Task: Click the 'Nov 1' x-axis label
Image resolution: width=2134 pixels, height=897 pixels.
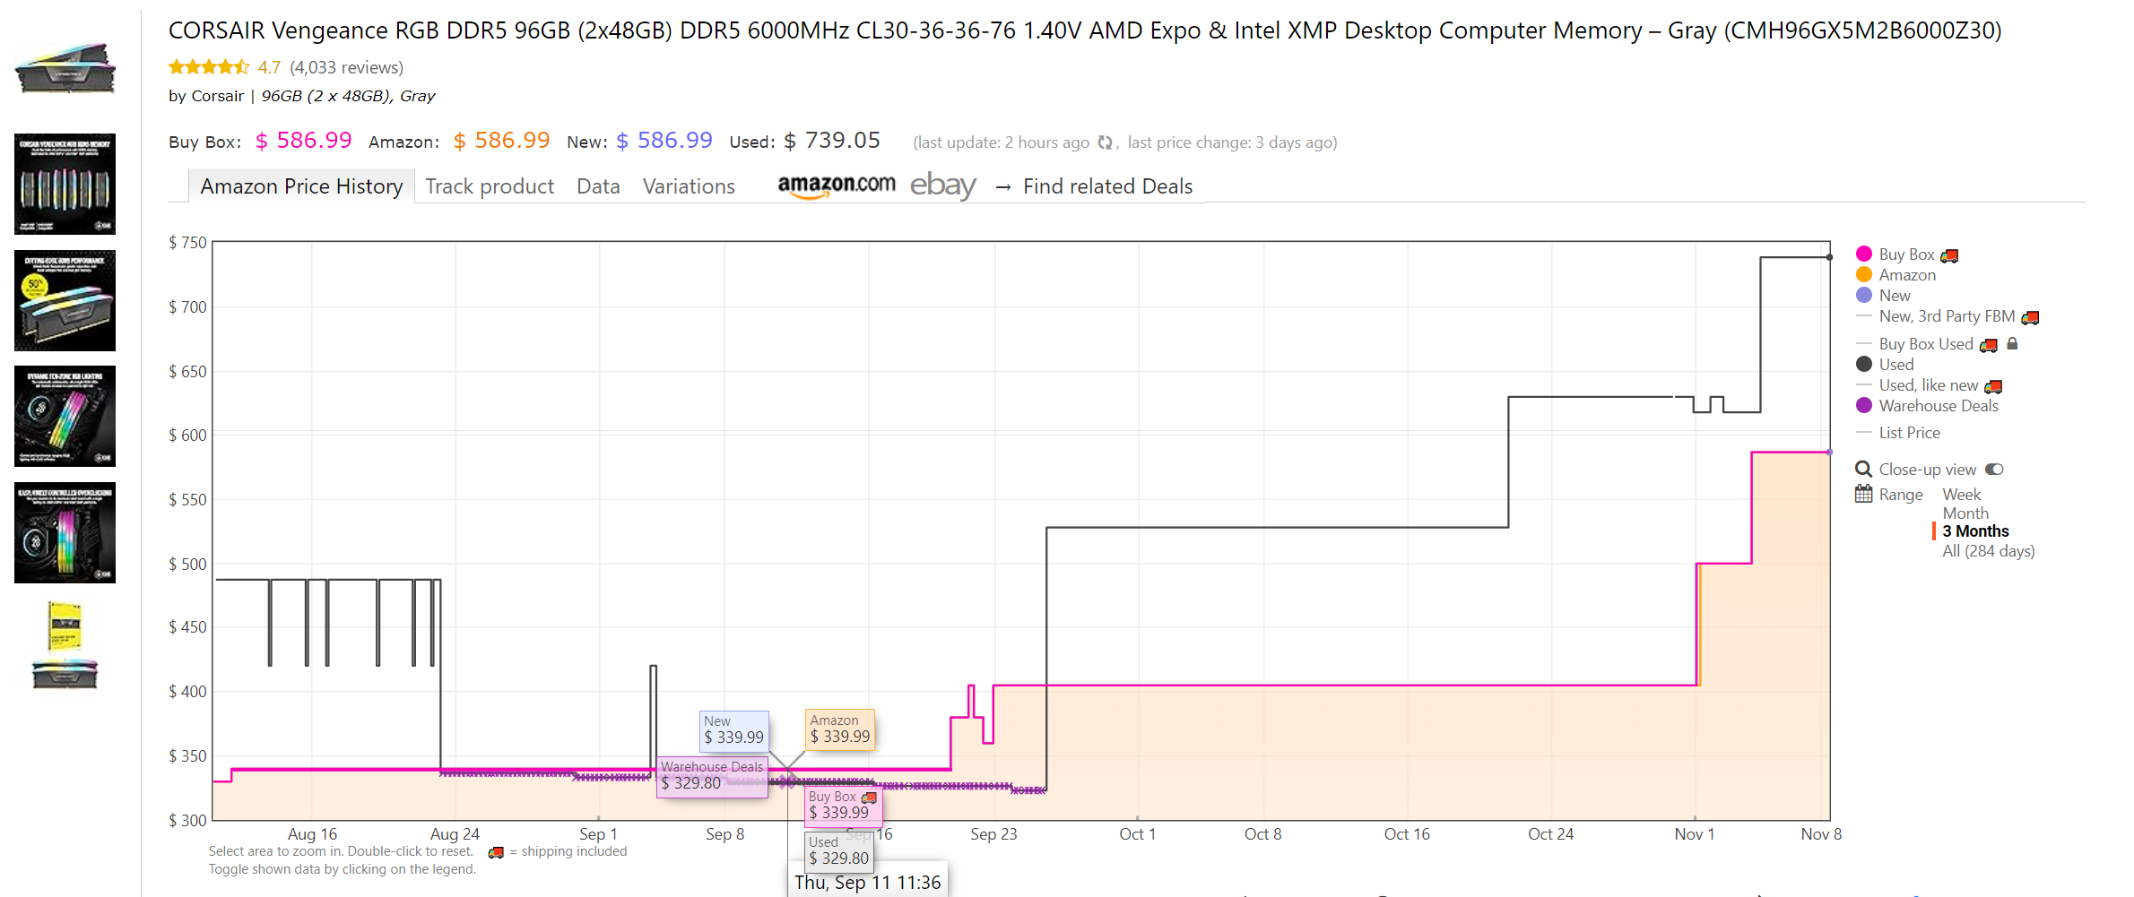Action: [x=1695, y=834]
